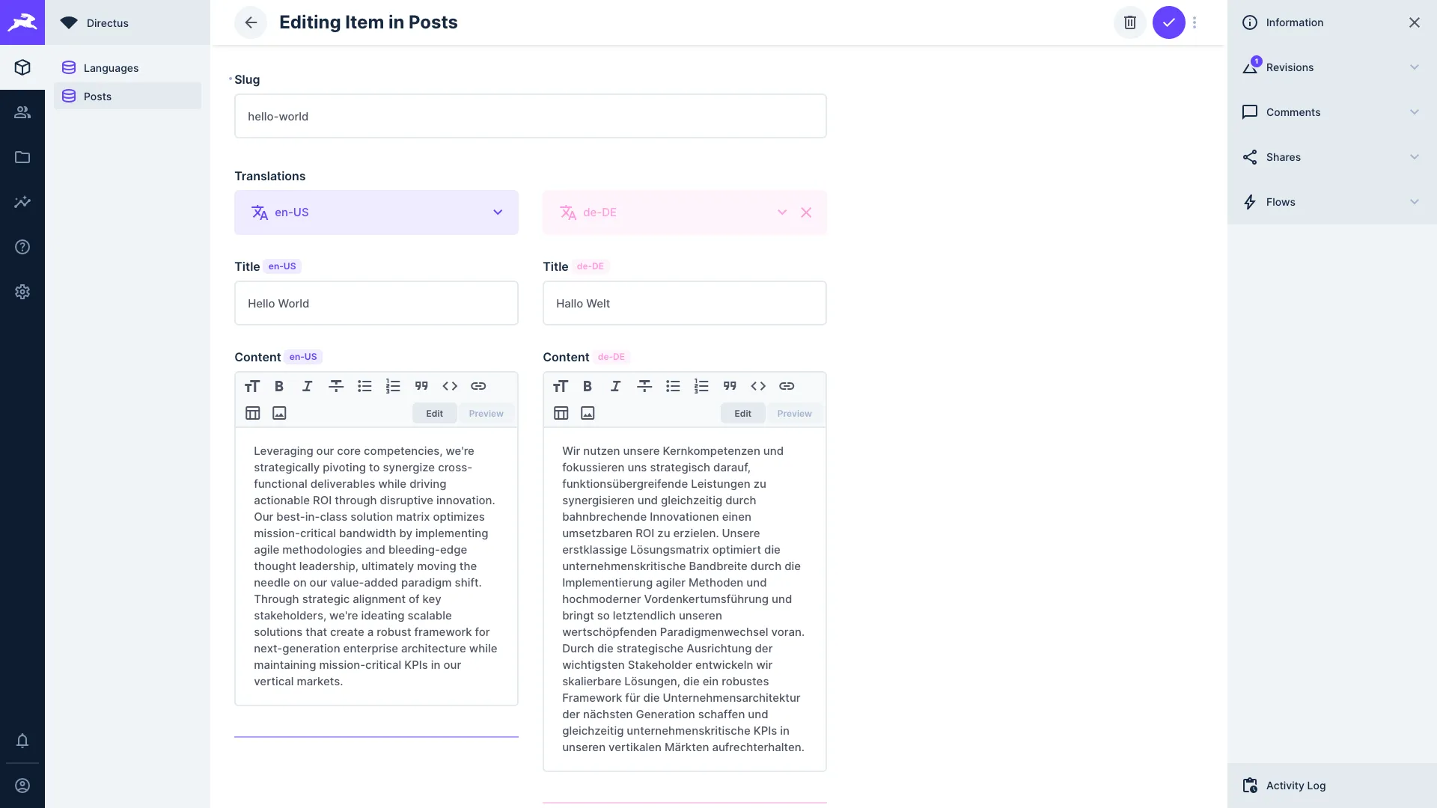This screenshot has height=808, width=1437.
Task: Insert a table into the English content
Action: (252, 412)
